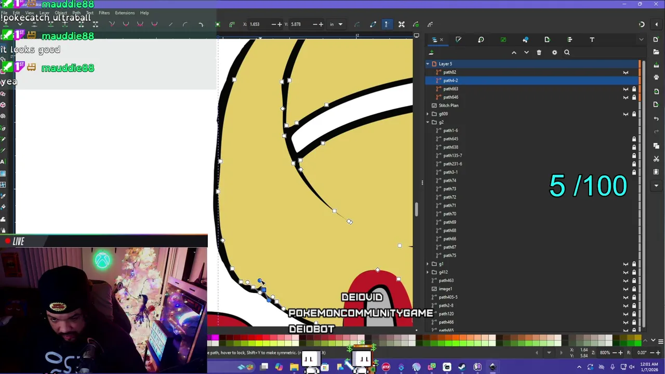665x374 pixels.
Task: Select image1 in objects list
Action: pyautogui.click(x=532, y=289)
